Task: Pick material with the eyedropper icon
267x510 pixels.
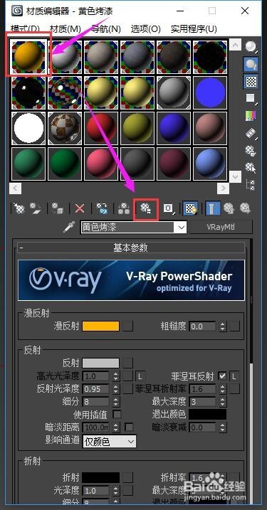Action: click(69, 227)
